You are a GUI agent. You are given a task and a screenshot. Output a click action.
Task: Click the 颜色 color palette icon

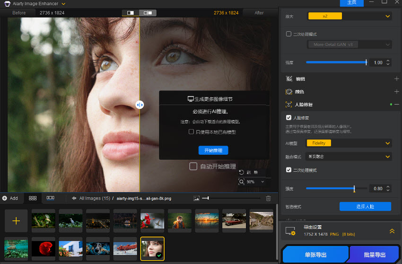pyautogui.click(x=289, y=92)
